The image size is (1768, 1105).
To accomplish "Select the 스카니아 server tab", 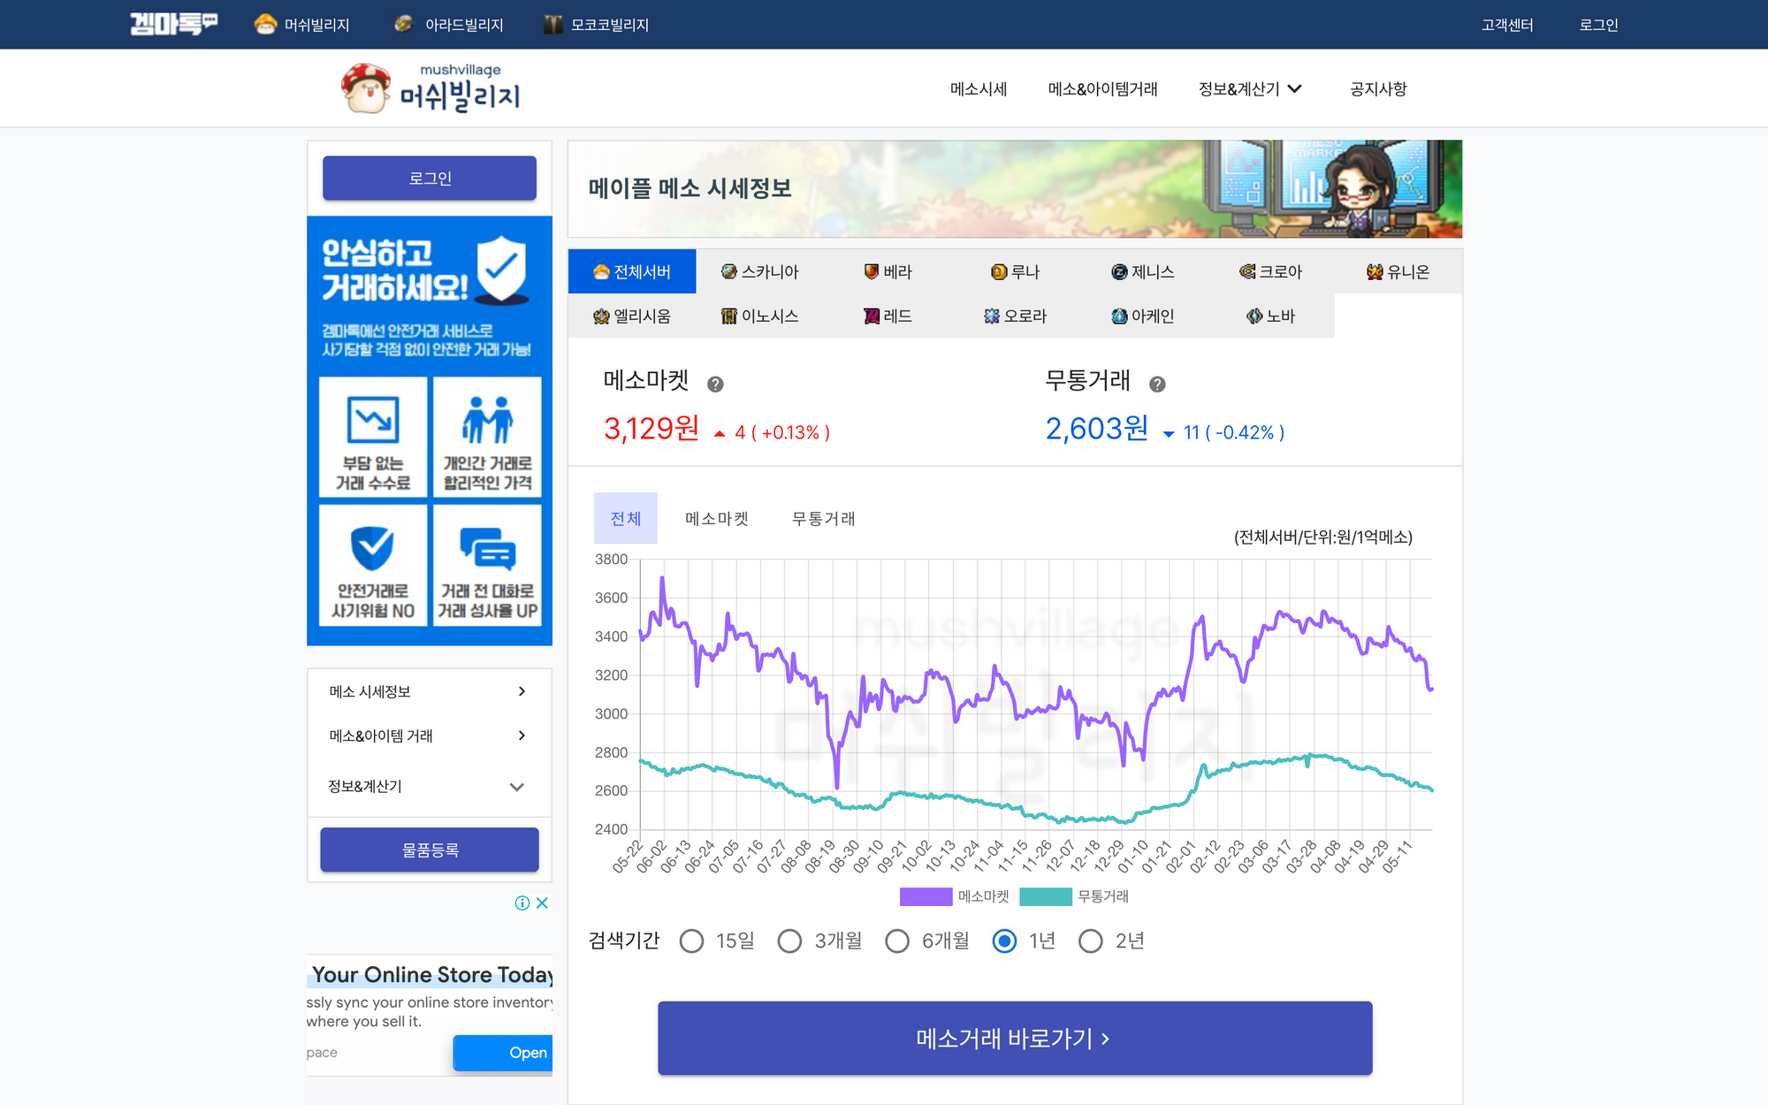I will 760,271.
